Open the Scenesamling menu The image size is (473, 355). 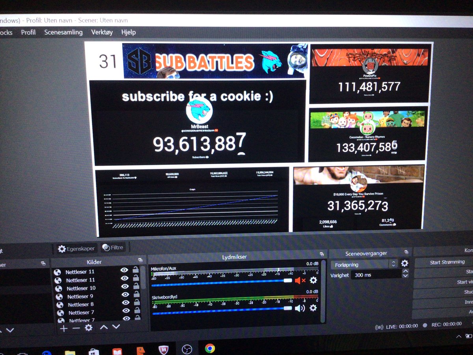[x=63, y=32]
